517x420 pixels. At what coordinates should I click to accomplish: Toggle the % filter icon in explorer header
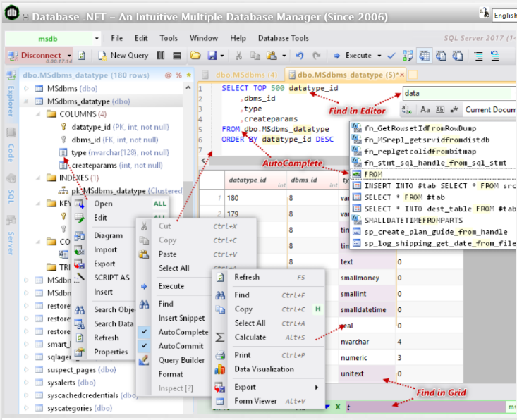tap(178, 75)
